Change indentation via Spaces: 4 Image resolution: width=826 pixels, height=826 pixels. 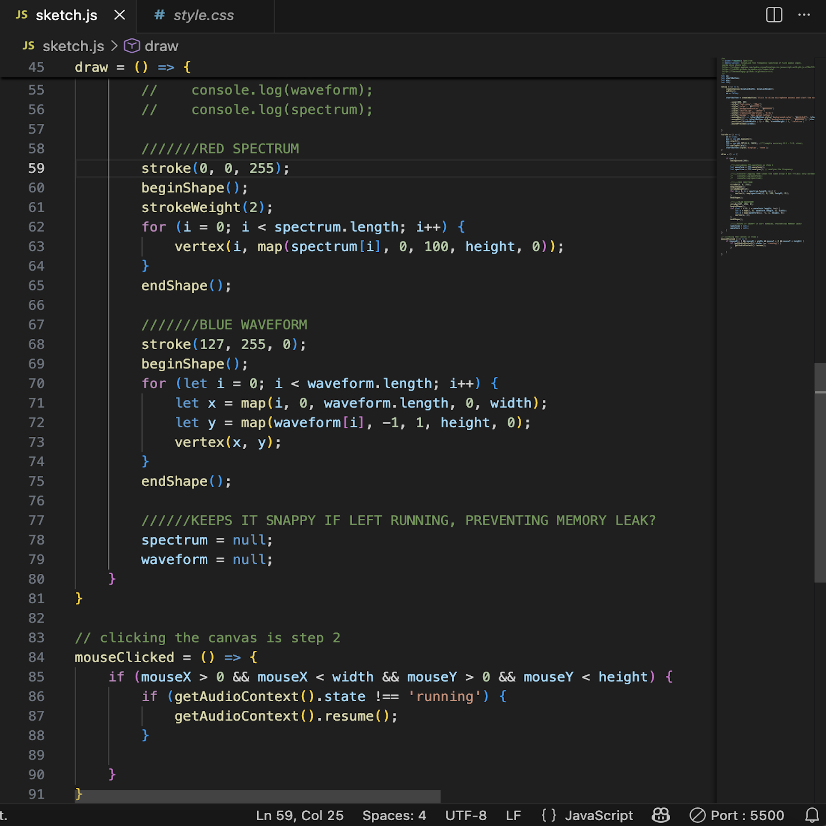(x=394, y=815)
